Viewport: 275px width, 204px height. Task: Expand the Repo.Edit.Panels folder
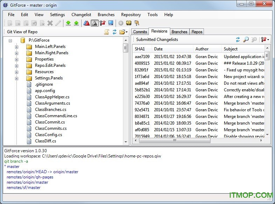point(17,66)
